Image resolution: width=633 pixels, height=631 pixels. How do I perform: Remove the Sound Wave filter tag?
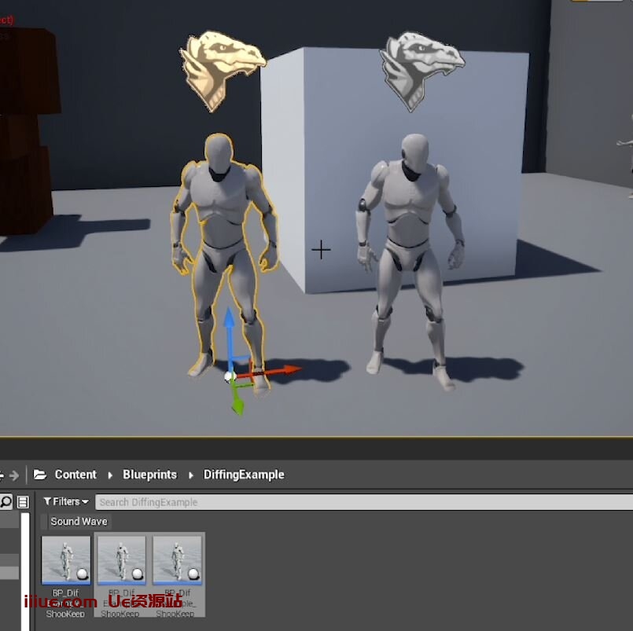coord(78,521)
